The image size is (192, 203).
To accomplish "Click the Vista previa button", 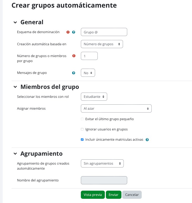I will (x=93, y=195).
